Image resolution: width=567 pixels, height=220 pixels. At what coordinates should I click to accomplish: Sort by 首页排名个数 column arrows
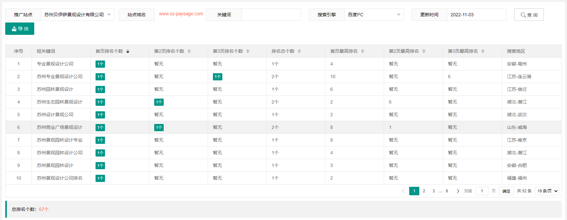[x=128, y=51]
